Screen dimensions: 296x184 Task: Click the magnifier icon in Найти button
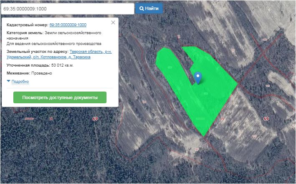point(142,8)
